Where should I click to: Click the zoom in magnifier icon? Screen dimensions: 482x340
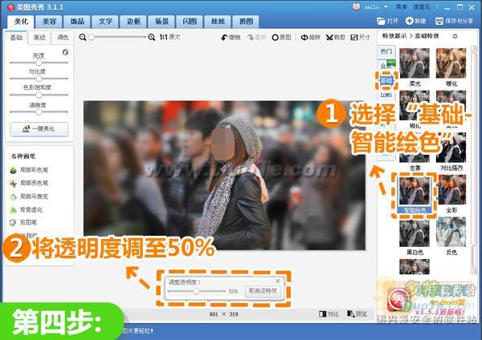(153, 38)
